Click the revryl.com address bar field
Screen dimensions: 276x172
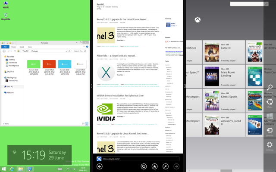[x=141, y=159]
